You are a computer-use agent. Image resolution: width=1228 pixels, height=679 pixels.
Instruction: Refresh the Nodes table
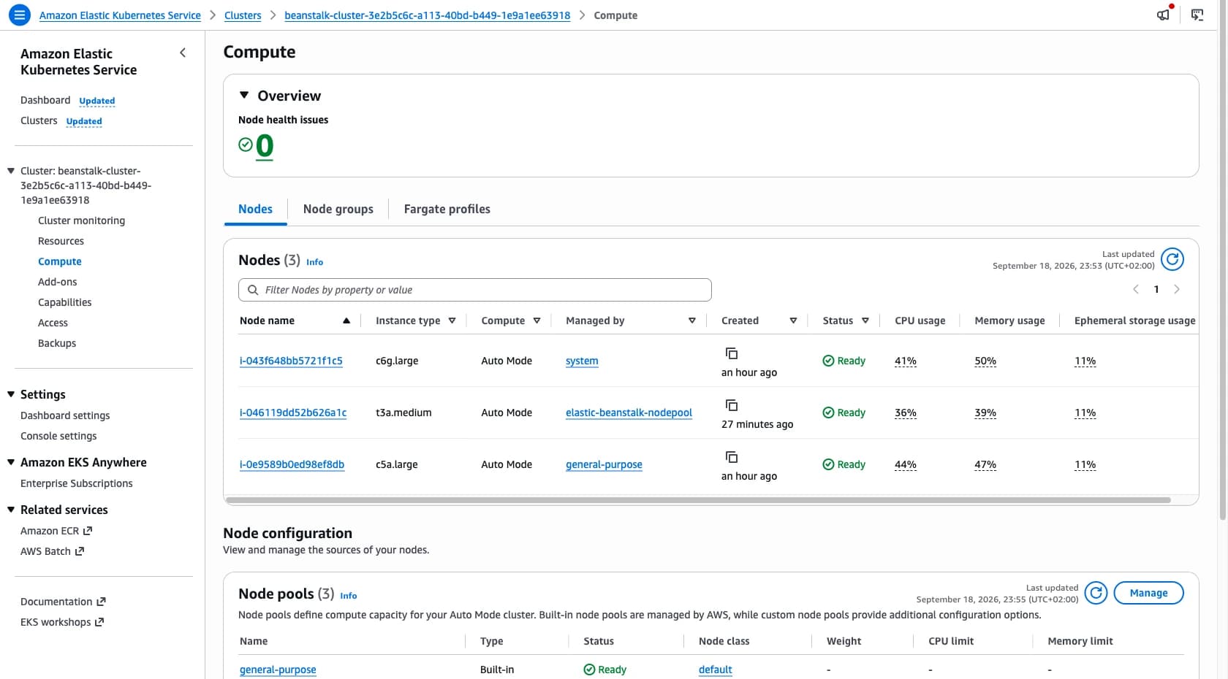pos(1172,259)
